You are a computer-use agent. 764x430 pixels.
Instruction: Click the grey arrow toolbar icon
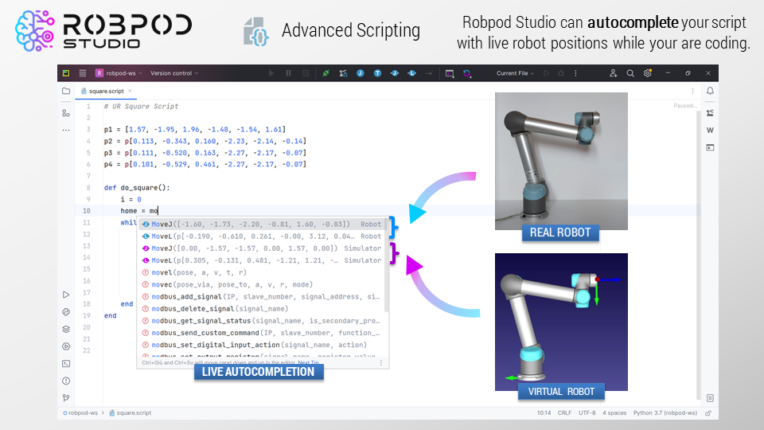coord(429,73)
